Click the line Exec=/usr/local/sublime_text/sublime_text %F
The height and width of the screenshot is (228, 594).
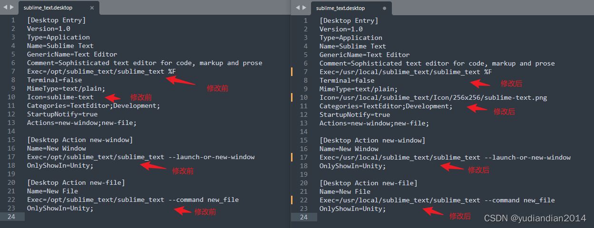[406, 72]
